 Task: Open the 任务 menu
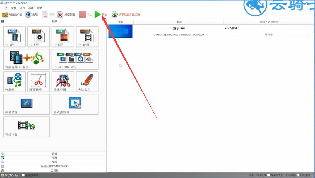[x=5, y=8]
